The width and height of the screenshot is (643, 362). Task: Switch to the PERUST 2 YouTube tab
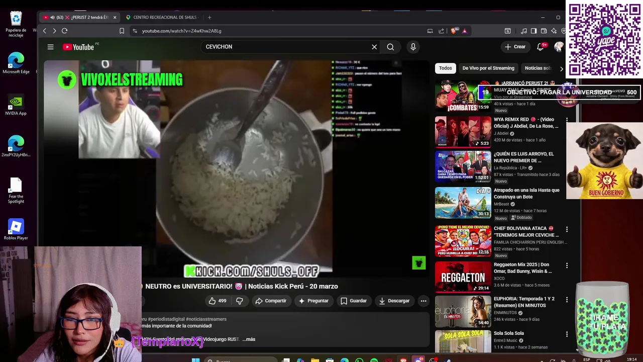point(80,17)
